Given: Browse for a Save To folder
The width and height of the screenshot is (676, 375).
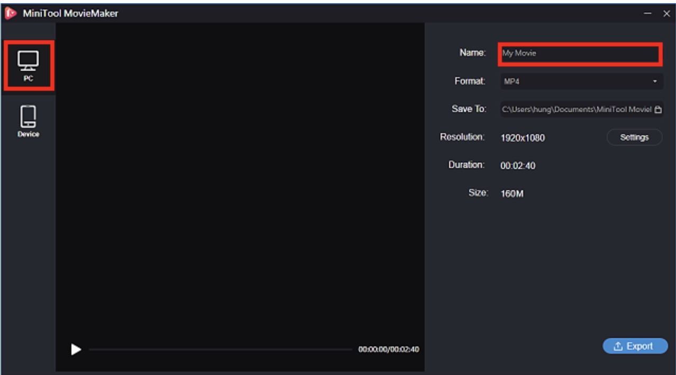Looking at the screenshot, I should [658, 110].
